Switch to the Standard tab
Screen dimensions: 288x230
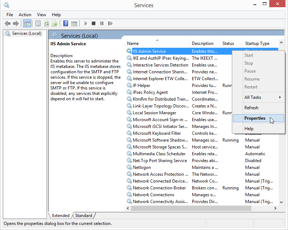pyautogui.click(x=84, y=216)
